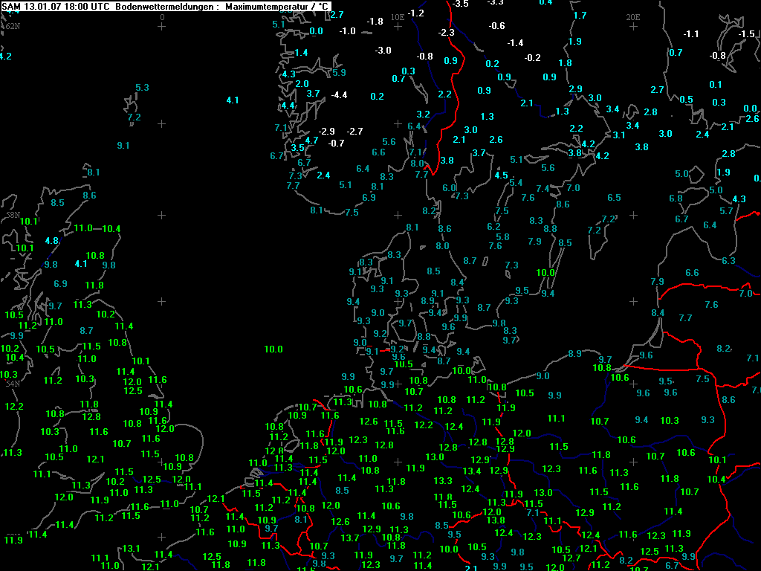Click the isolated 10.0 North Sea reading

tap(273, 349)
